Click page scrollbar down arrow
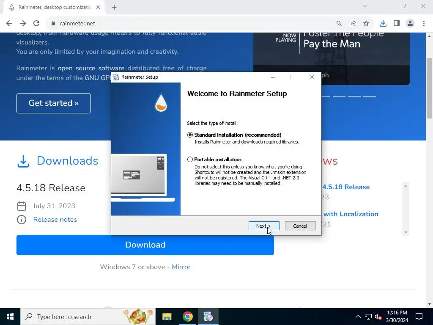 (429, 304)
